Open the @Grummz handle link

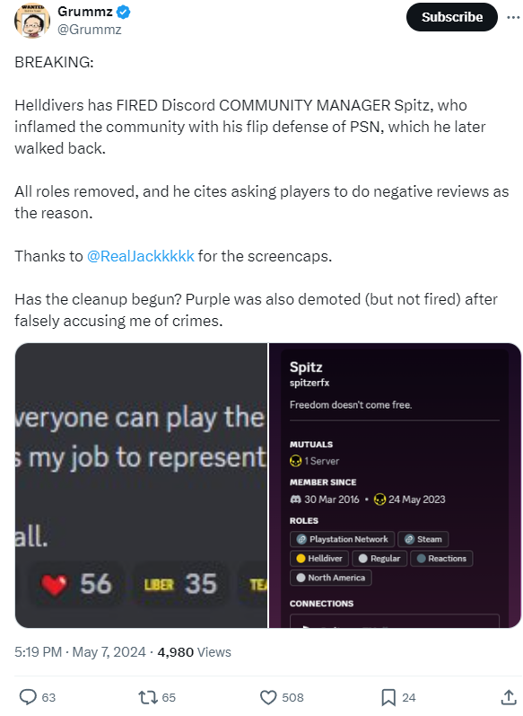(90, 30)
